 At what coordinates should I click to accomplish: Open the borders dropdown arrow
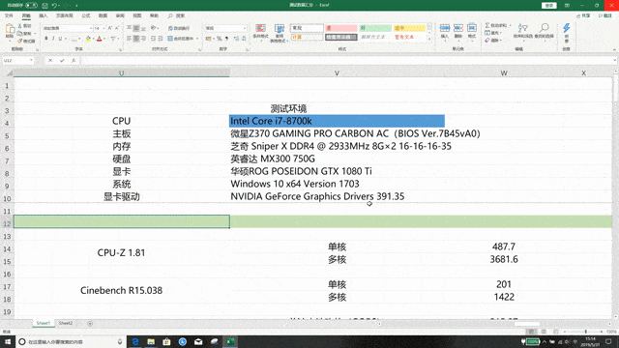click(79, 39)
